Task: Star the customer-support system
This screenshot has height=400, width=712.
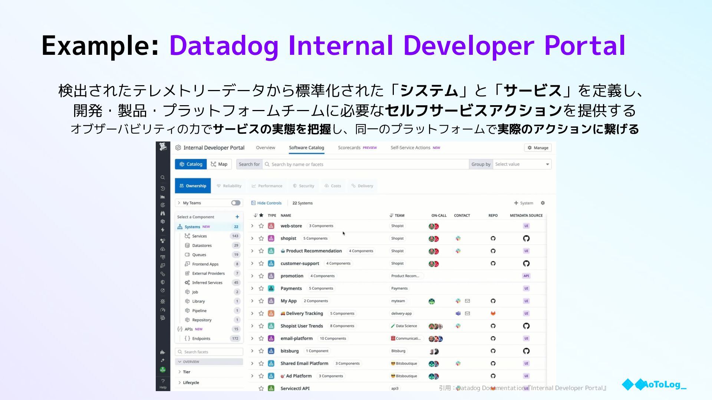Action: 261,263
